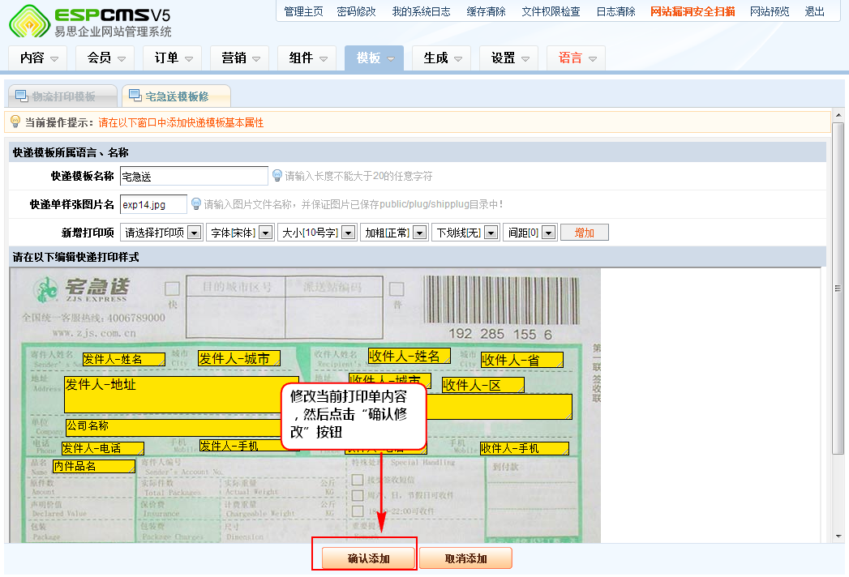Click the page scrollbar's up arrow

(x=838, y=115)
